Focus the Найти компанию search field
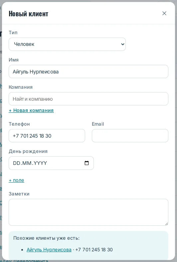 (x=88, y=99)
